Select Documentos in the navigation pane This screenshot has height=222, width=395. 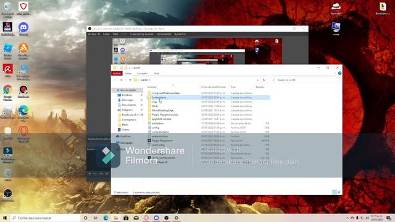[129, 105]
